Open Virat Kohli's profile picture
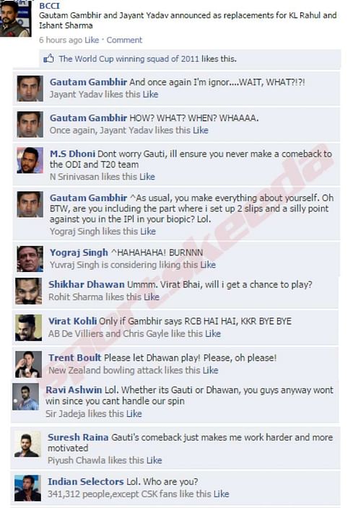361x510 pixels. tap(29, 327)
